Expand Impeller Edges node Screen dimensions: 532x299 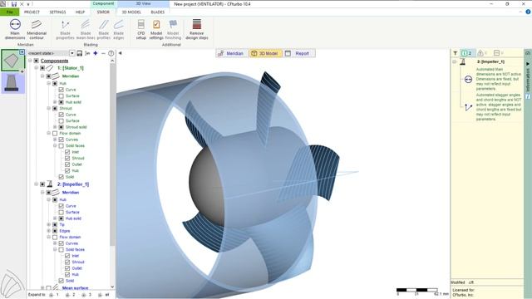(48, 231)
